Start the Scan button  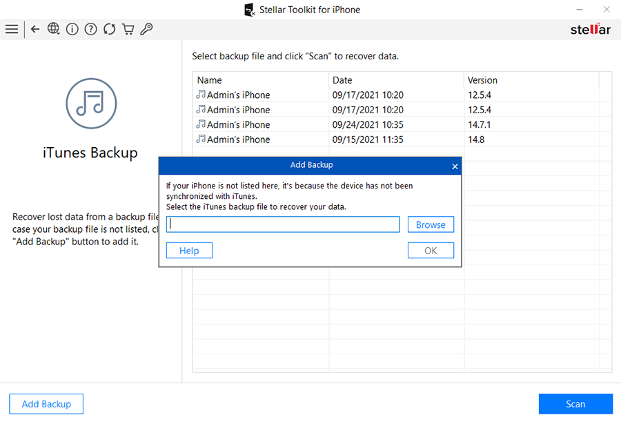(575, 404)
